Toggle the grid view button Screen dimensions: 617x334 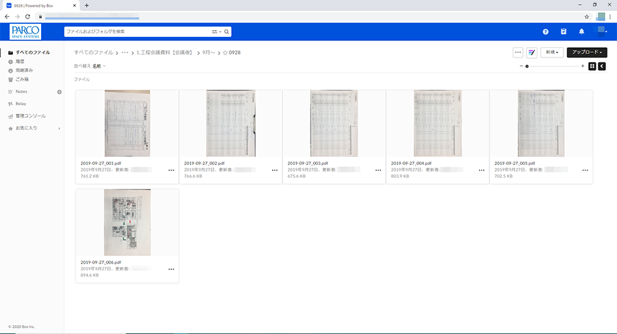coord(592,66)
